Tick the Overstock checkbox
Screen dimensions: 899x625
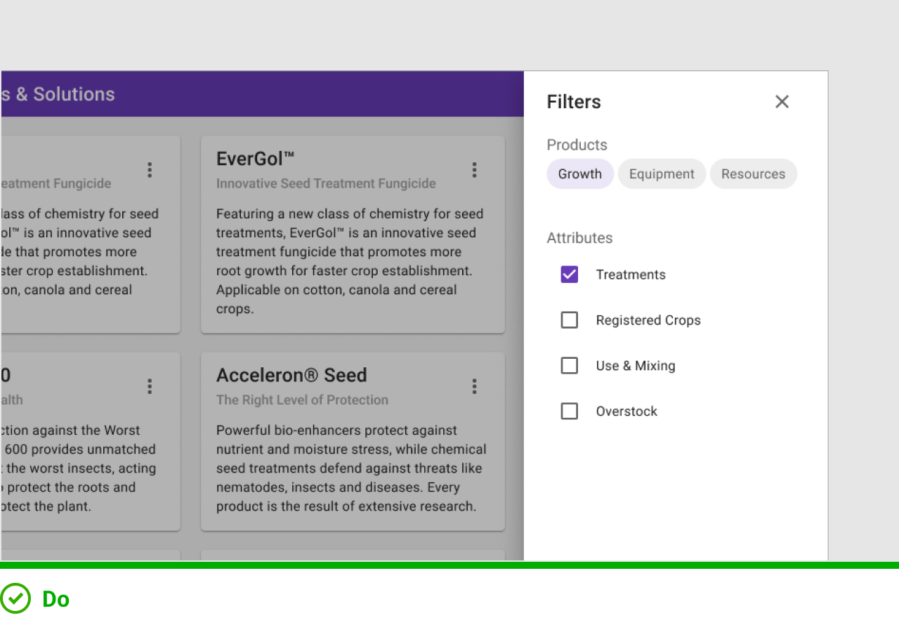coord(570,412)
